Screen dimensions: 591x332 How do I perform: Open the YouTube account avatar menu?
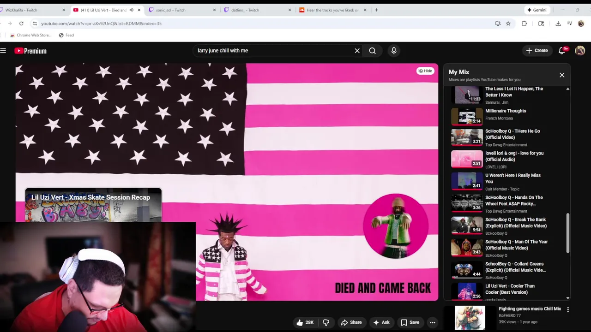click(580, 51)
